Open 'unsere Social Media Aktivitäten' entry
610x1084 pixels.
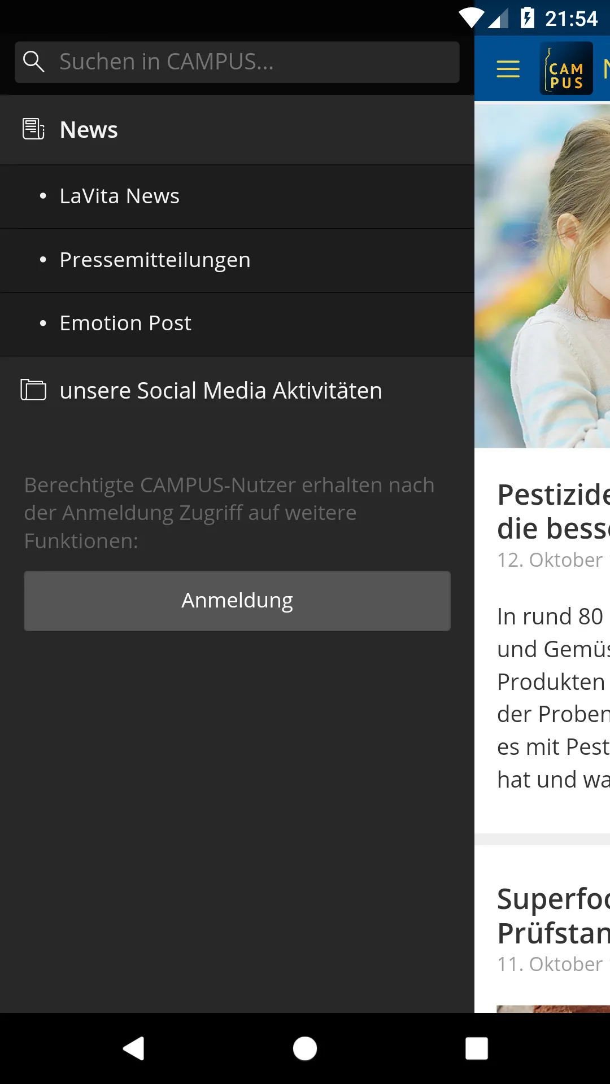tap(237, 391)
